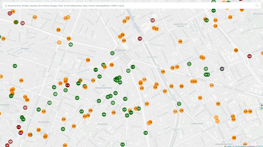The width and height of the screenshot is (263, 147).
Task: Click the green 4.90 marker
Action: [x=49, y=103]
